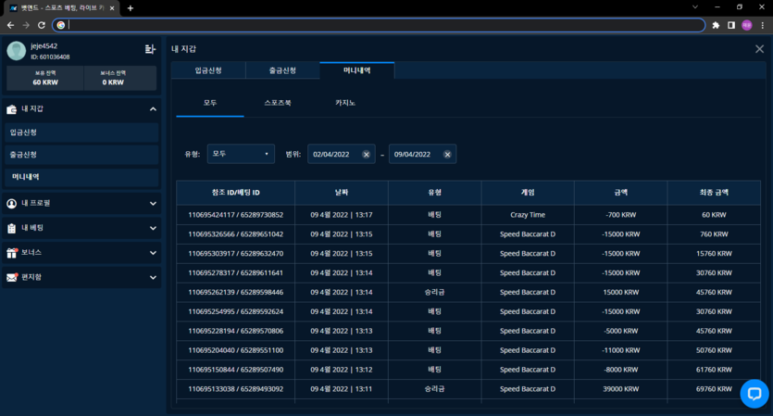Screen dimensions: 773x416
Task: Click the 참조 ID/베팅 ID column header
Action: pos(236,193)
